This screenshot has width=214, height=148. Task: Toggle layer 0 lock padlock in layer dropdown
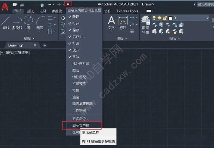coord(165,18)
